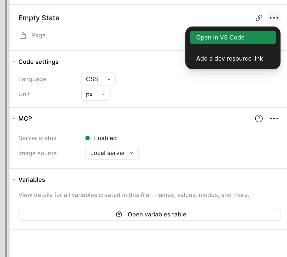Open the MCP help question mark icon

[x=259, y=118]
